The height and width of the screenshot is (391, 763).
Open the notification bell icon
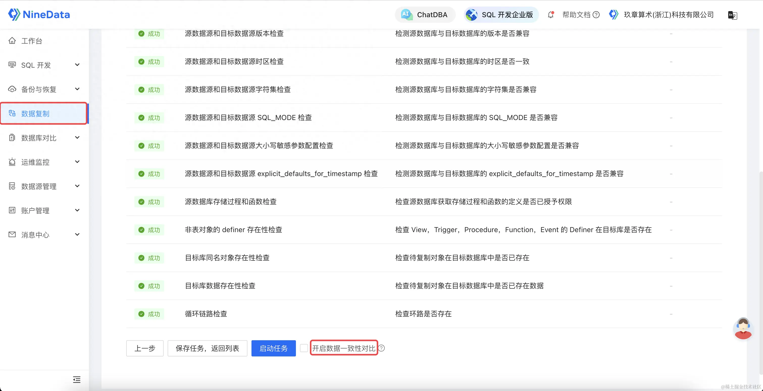pyautogui.click(x=551, y=14)
